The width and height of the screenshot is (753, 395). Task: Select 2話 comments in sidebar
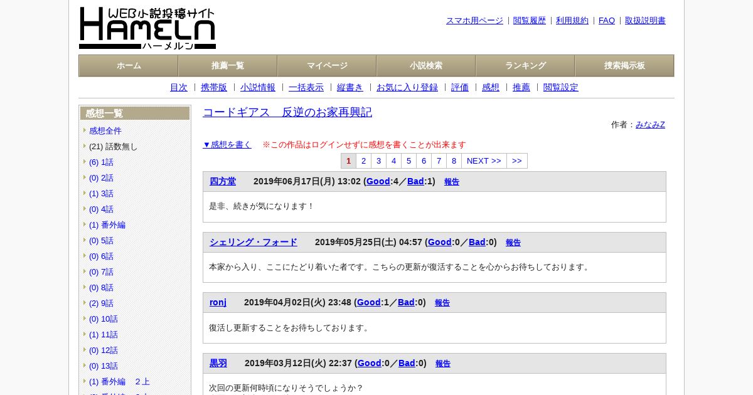pyautogui.click(x=101, y=177)
